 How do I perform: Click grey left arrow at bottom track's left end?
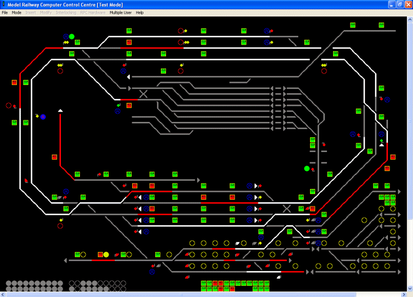point(65,261)
